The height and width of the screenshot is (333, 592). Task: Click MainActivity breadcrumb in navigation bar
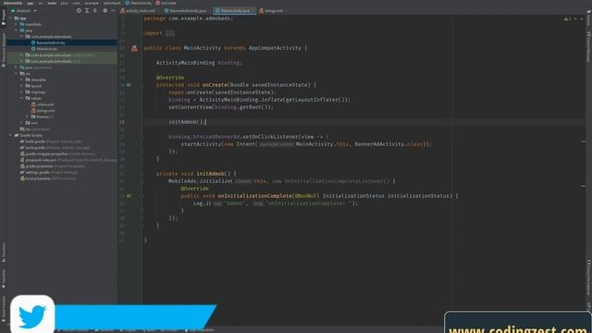(x=139, y=3)
